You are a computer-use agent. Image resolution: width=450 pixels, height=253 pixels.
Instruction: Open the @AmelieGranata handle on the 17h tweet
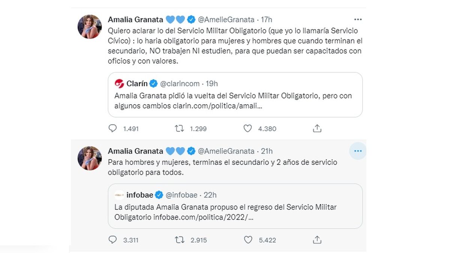pos(226,19)
